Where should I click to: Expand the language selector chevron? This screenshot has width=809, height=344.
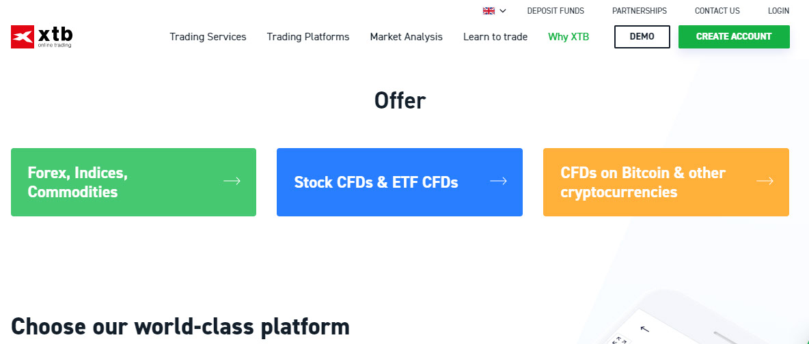[503, 11]
